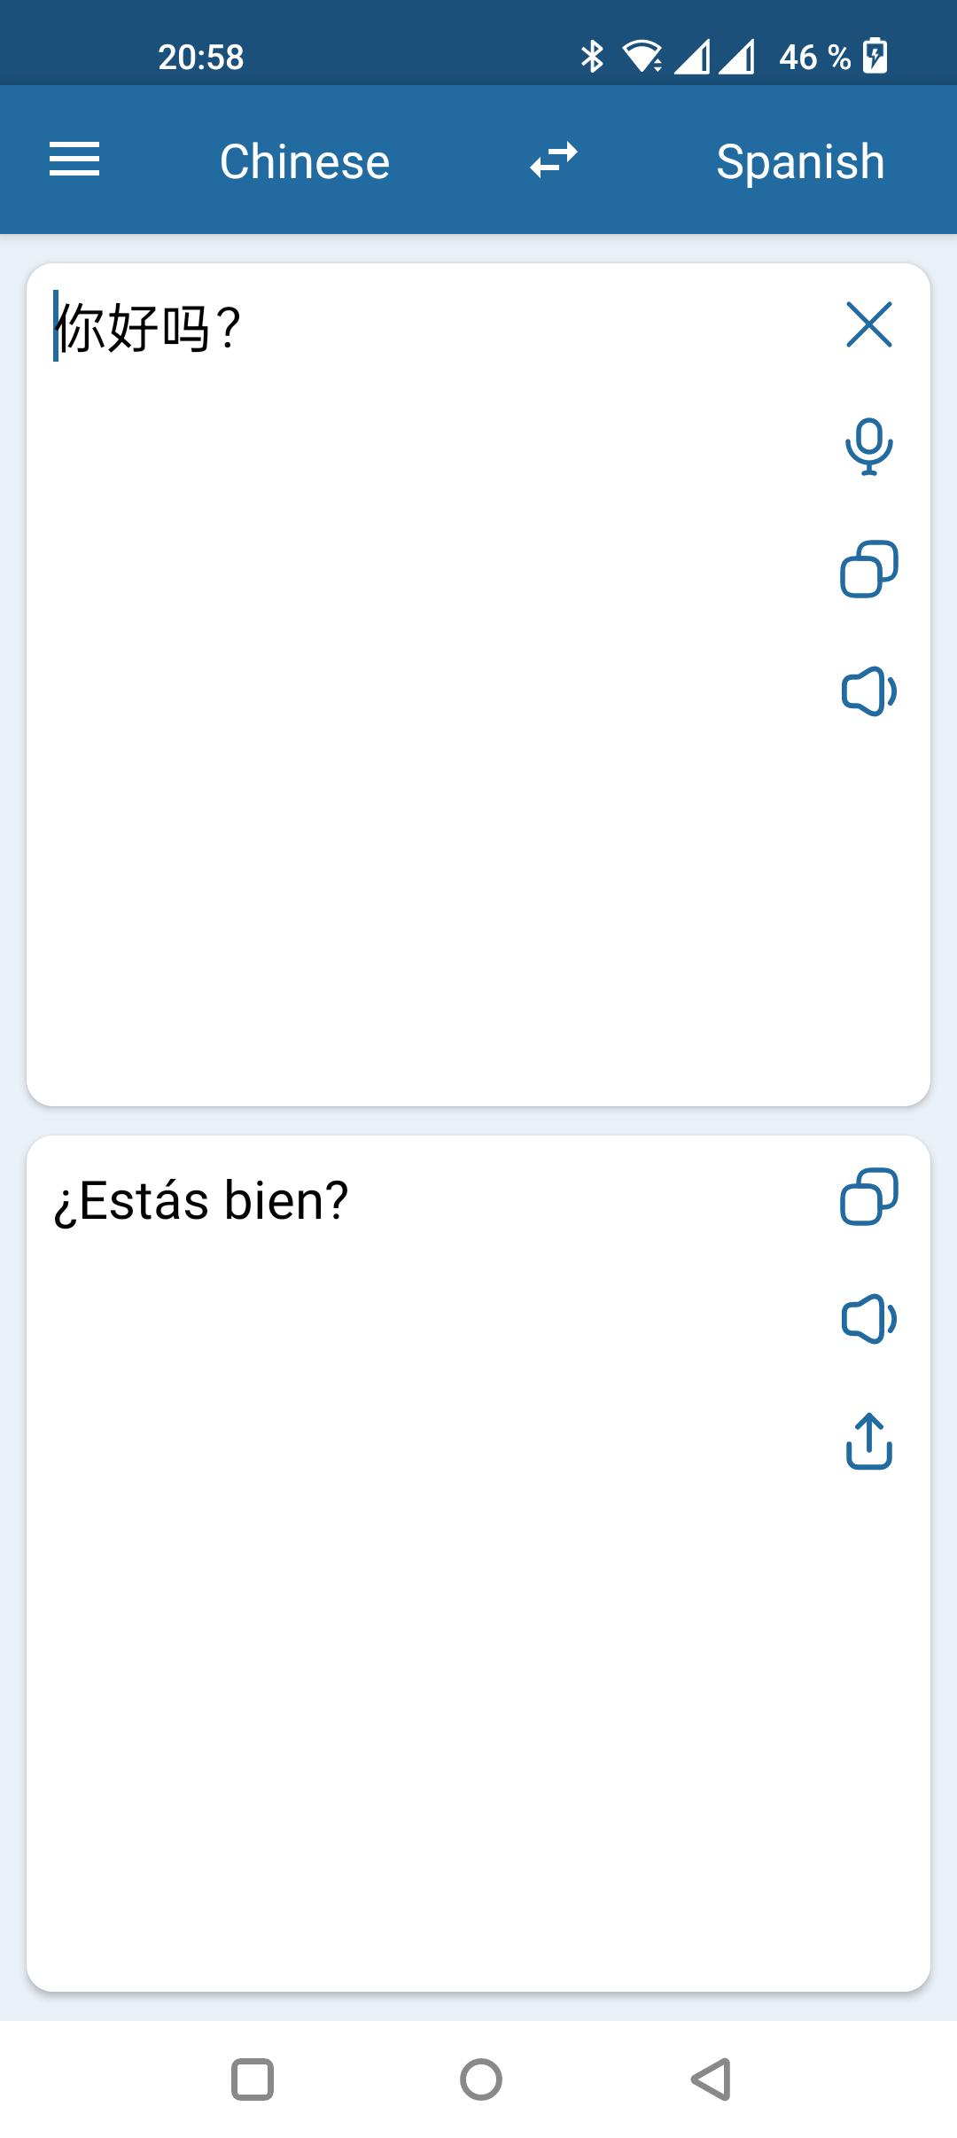
Task: Open the hamburger navigation menu
Action: (74, 160)
